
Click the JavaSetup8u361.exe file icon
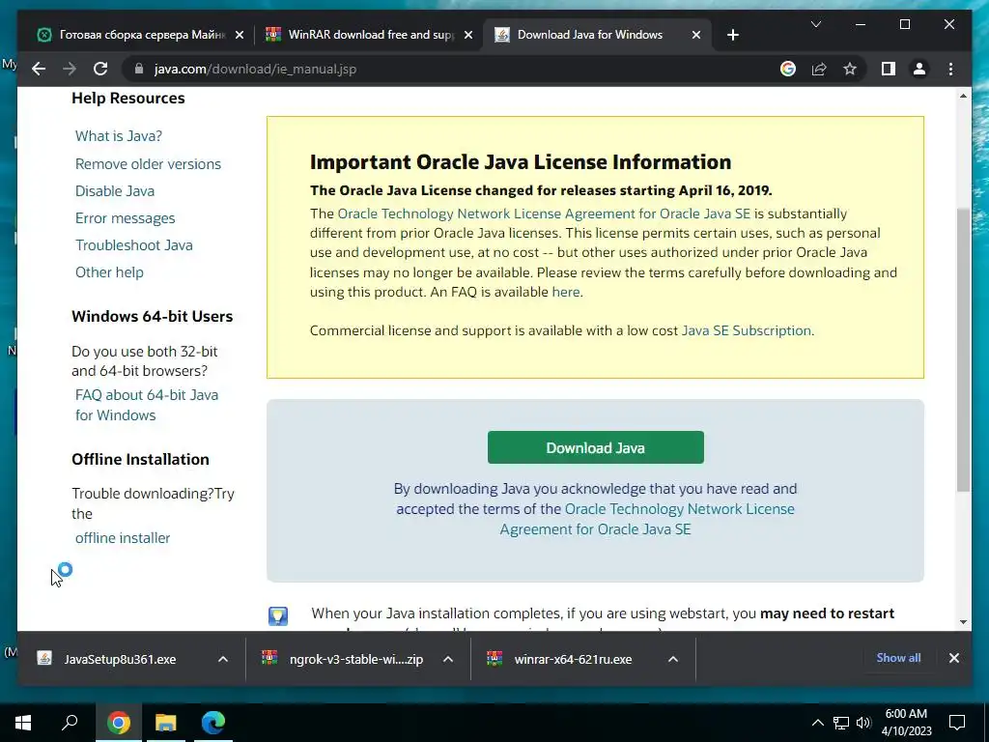tap(44, 659)
